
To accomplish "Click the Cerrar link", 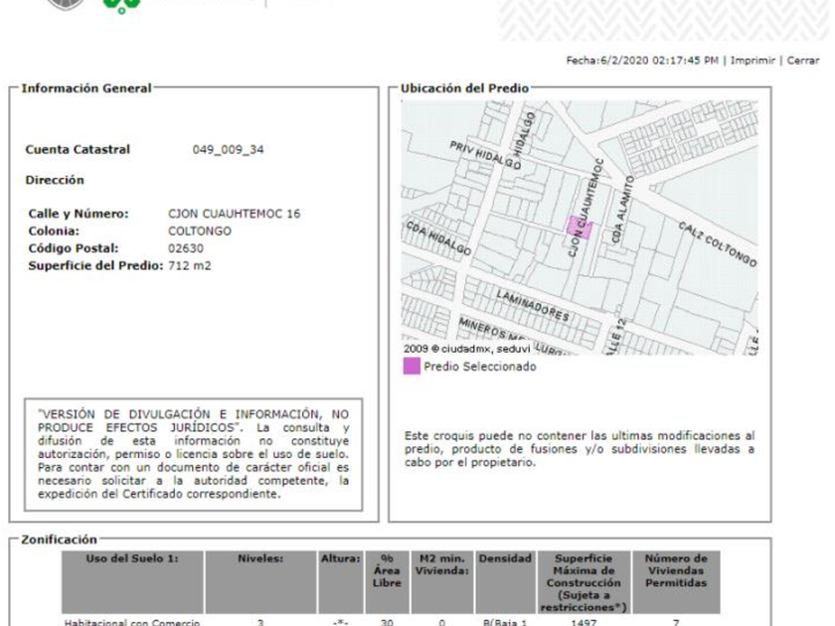I will pos(803,61).
